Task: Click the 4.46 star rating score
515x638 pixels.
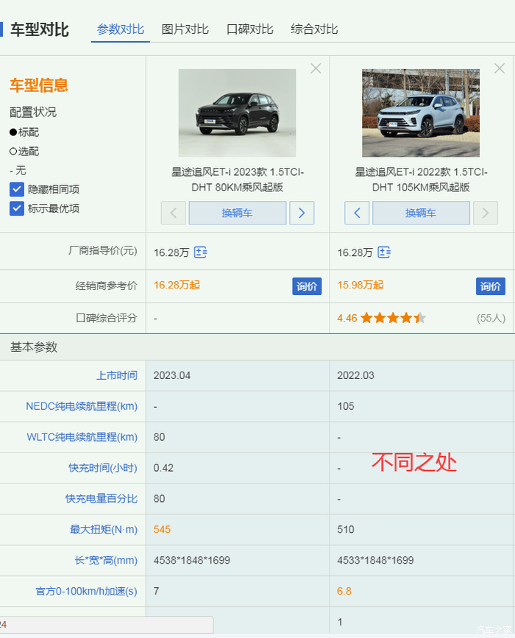Action: pyautogui.click(x=347, y=318)
